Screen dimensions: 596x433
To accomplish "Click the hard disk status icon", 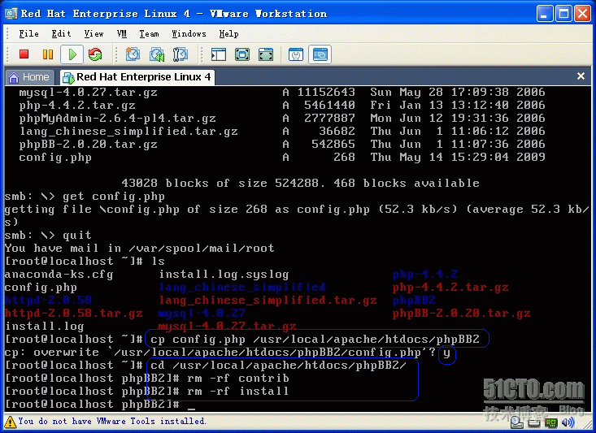I will pos(533,422).
